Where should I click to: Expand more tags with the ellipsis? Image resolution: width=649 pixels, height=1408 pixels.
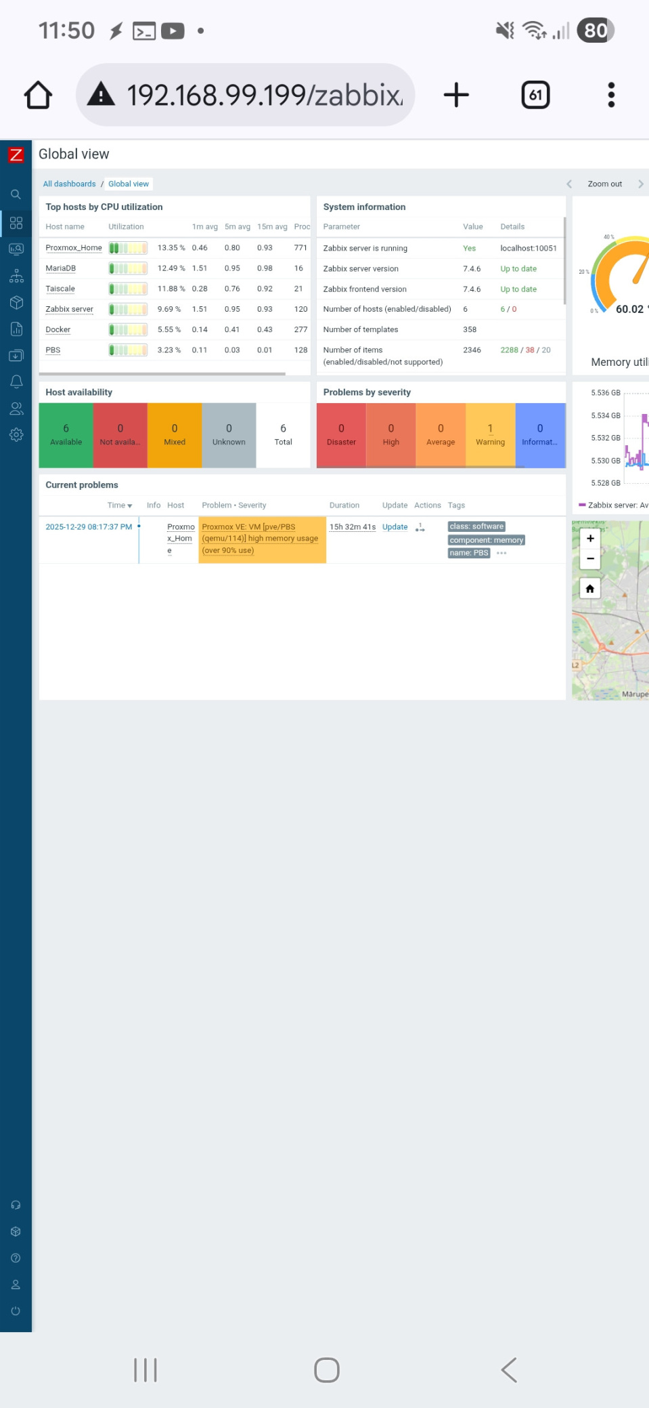(501, 553)
